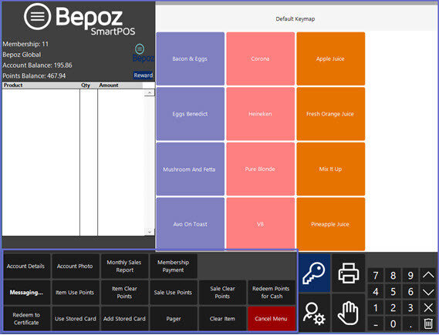439x335 pixels.
Task: Open the Account Details menu item
Action: (x=25, y=266)
